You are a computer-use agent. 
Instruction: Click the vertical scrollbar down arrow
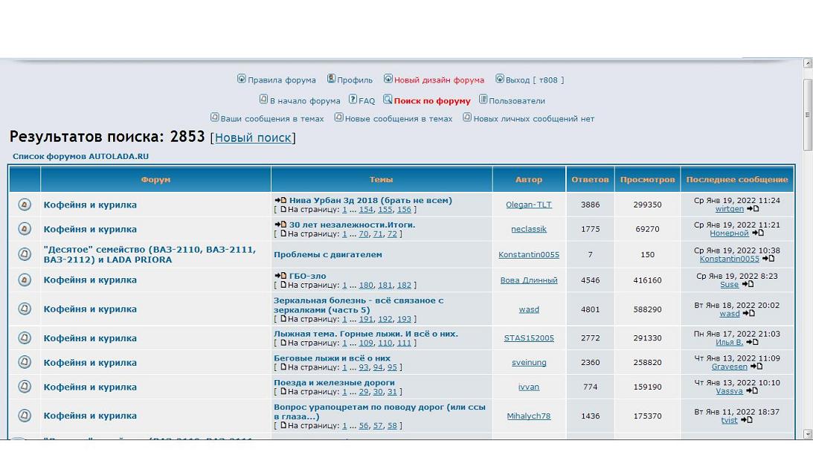(808, 434)
